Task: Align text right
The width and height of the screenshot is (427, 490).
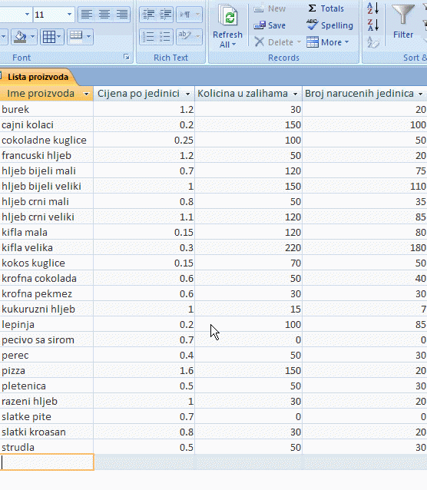Action: (x=121, y=15)
